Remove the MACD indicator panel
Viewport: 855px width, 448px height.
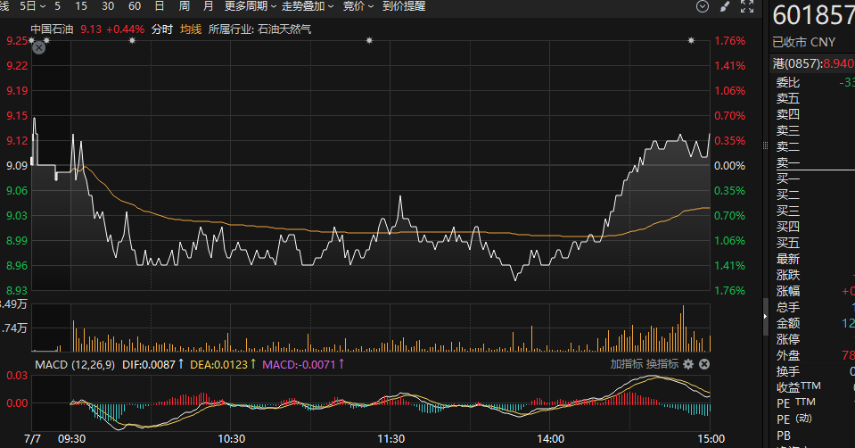tap(704, 364)
